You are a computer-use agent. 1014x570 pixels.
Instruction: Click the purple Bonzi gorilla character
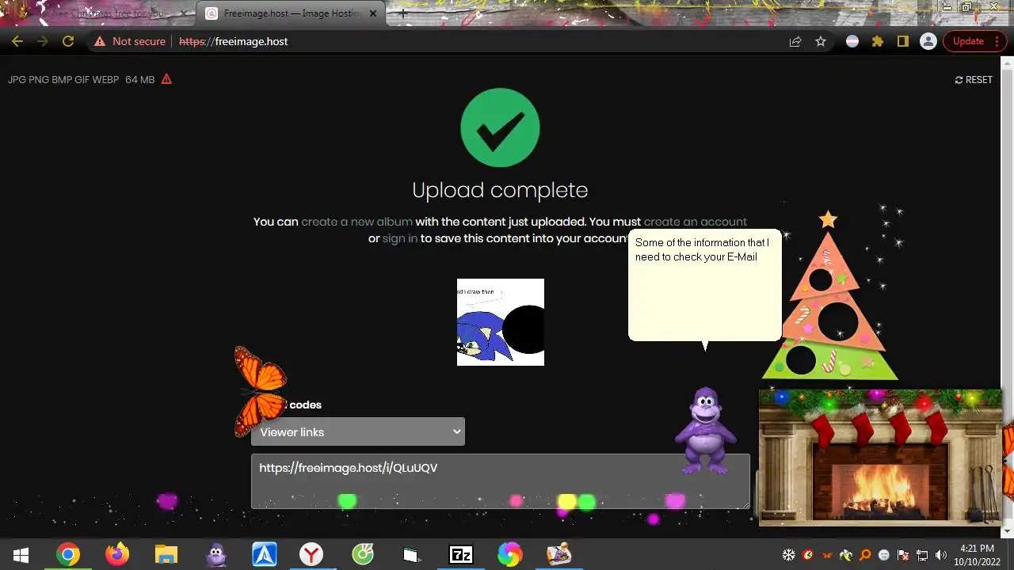pos(705,431)
